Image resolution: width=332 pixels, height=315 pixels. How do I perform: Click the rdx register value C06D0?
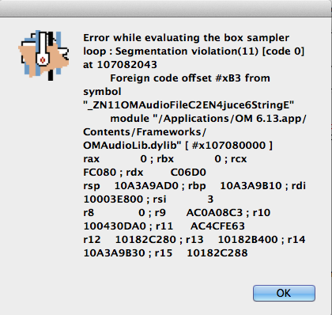(188, 173)
